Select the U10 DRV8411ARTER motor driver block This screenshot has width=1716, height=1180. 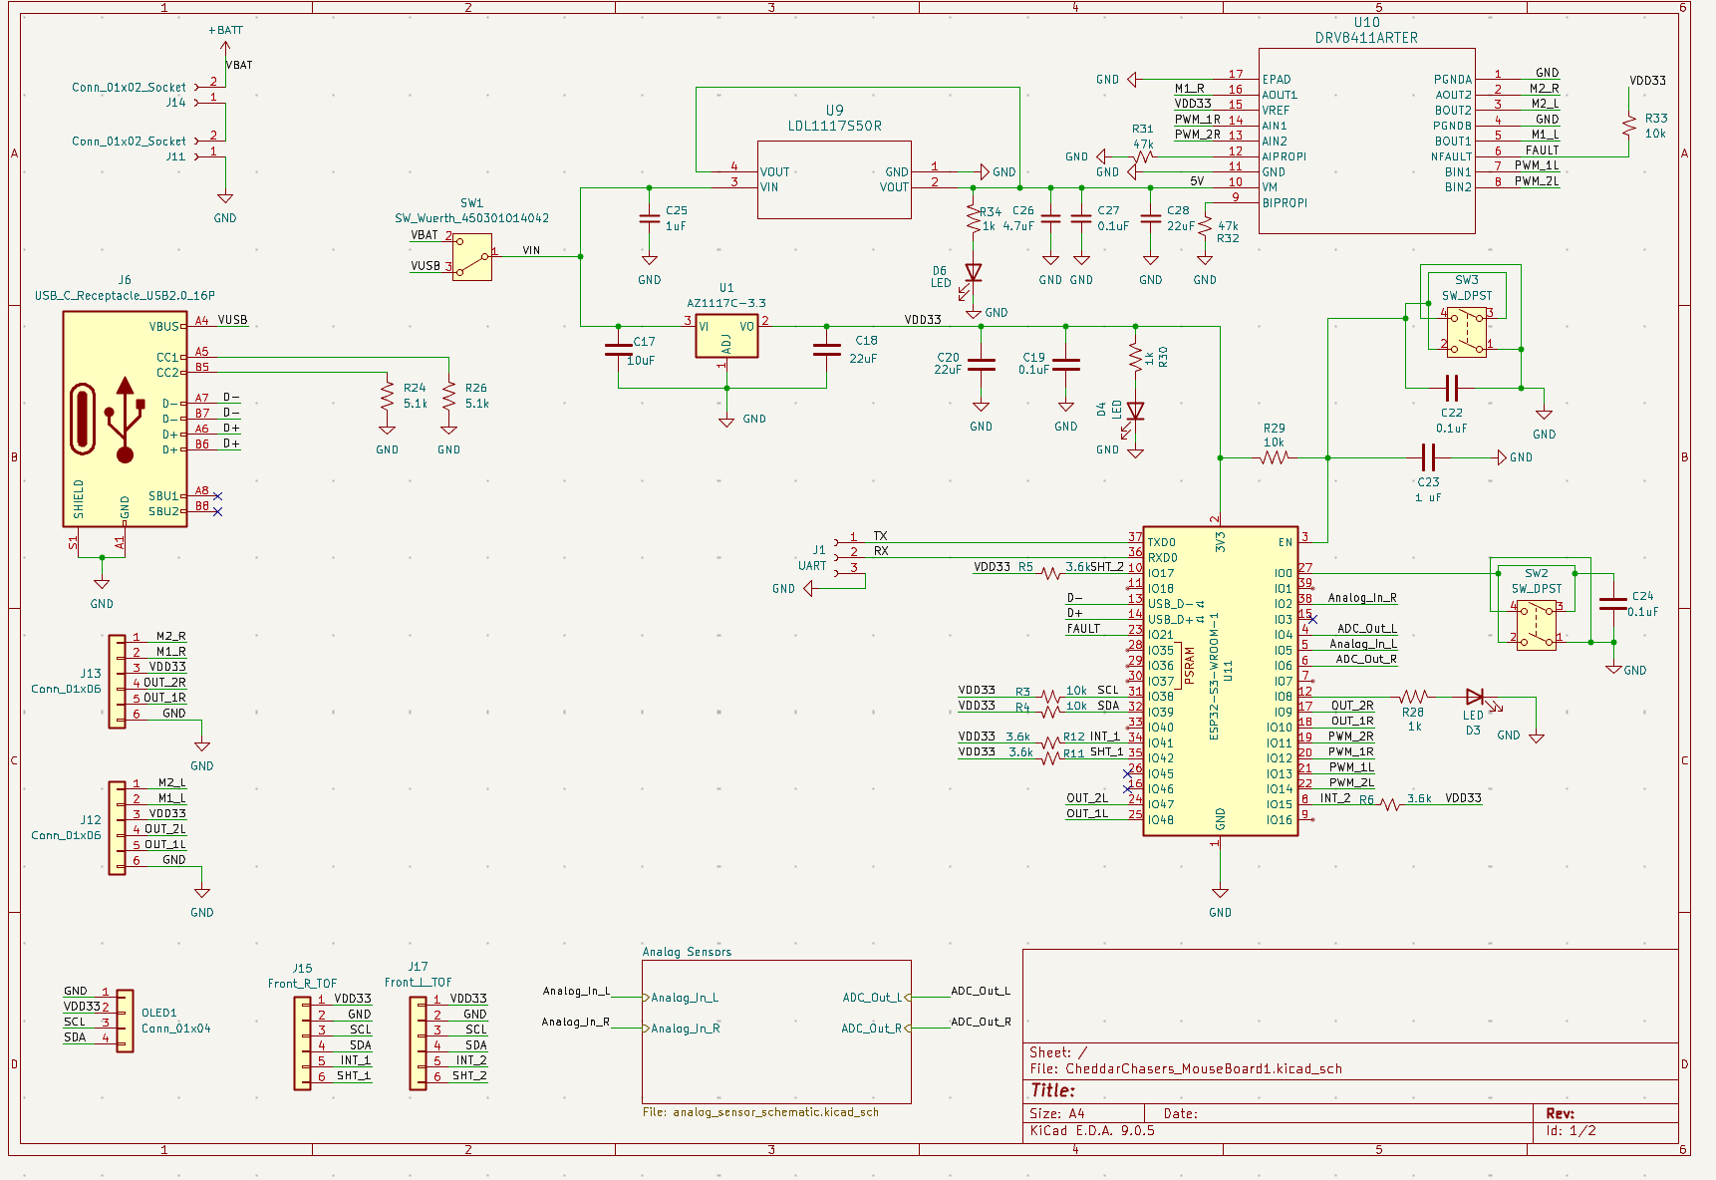tap(1366, 141)
